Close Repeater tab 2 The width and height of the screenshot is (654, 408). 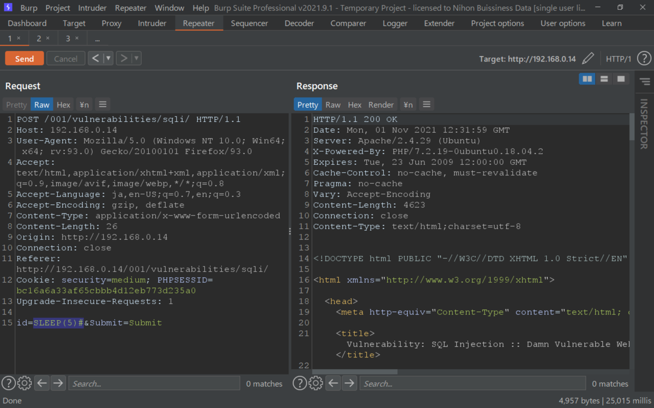click(x=47, y=38)
